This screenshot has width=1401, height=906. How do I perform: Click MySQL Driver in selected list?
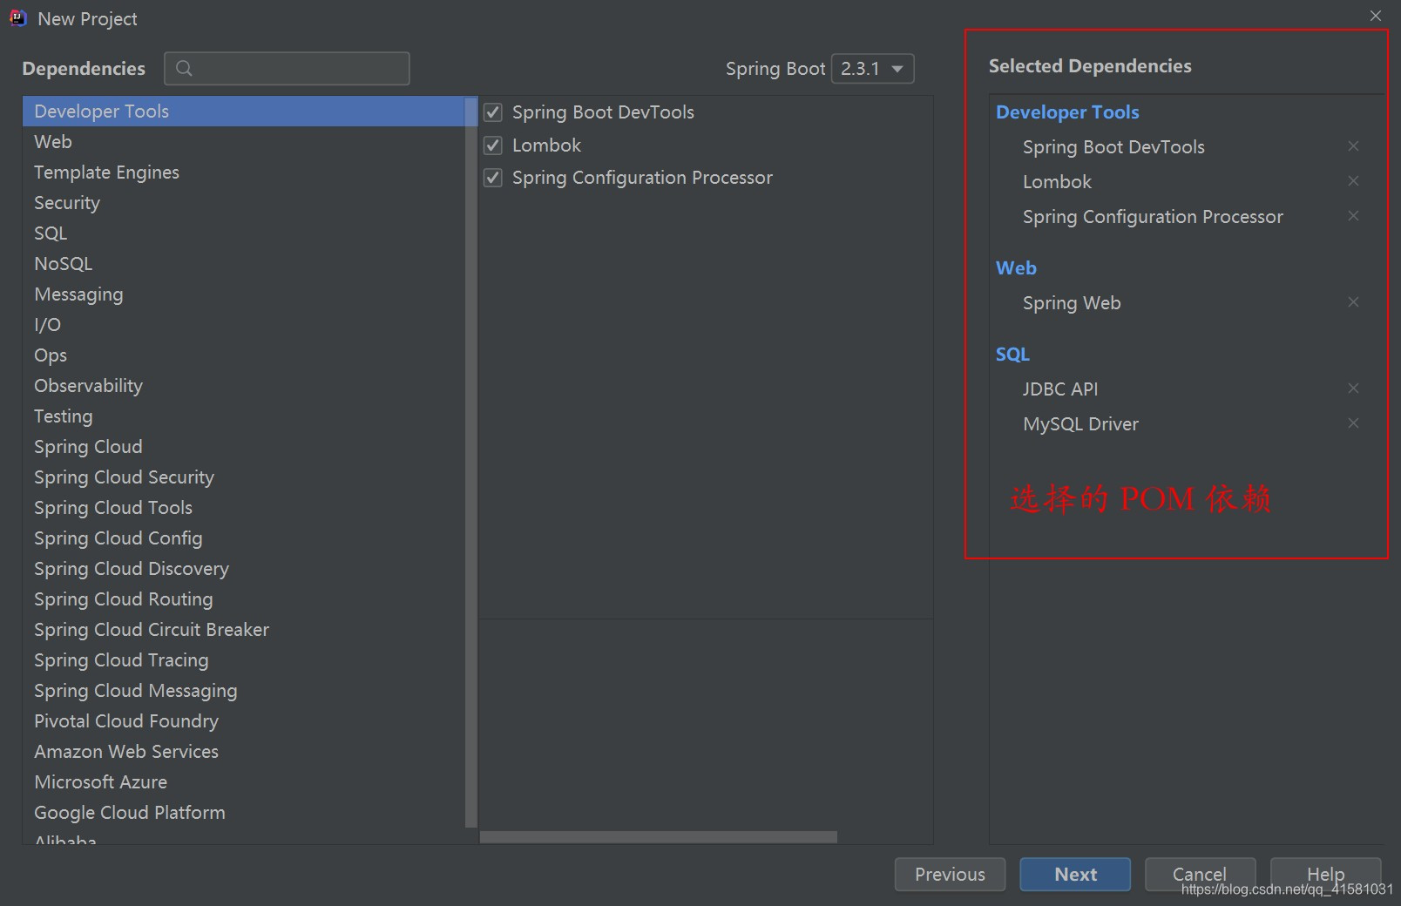pos(1080,424)
